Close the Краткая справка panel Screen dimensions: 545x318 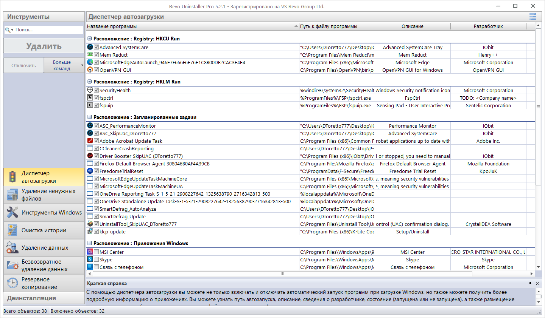(538, 283)
